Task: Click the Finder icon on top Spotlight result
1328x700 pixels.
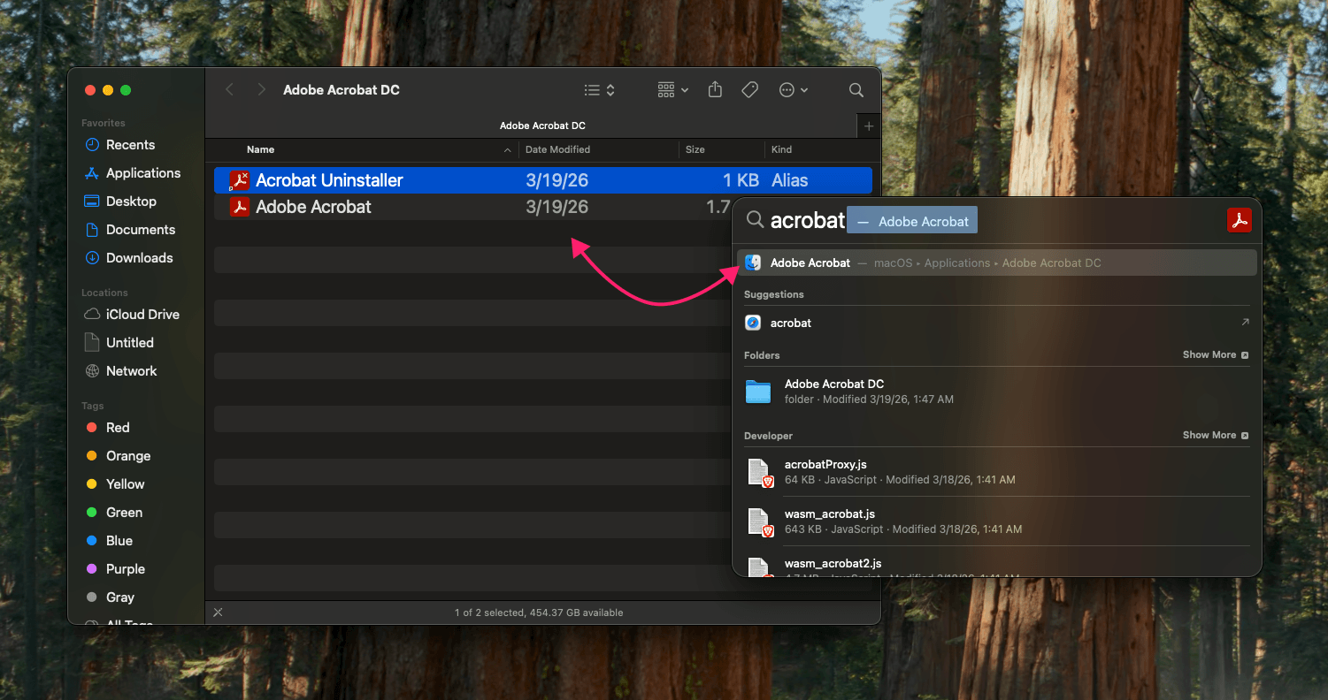Action: (x=753, y=262)
